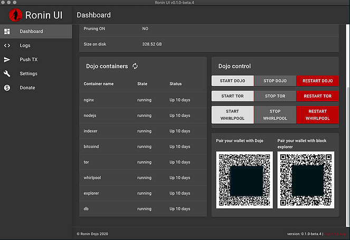Click the STOP WHIRLPOOL button
The height and width of the screenshot is (240, 350).
[x=275, y=115]
